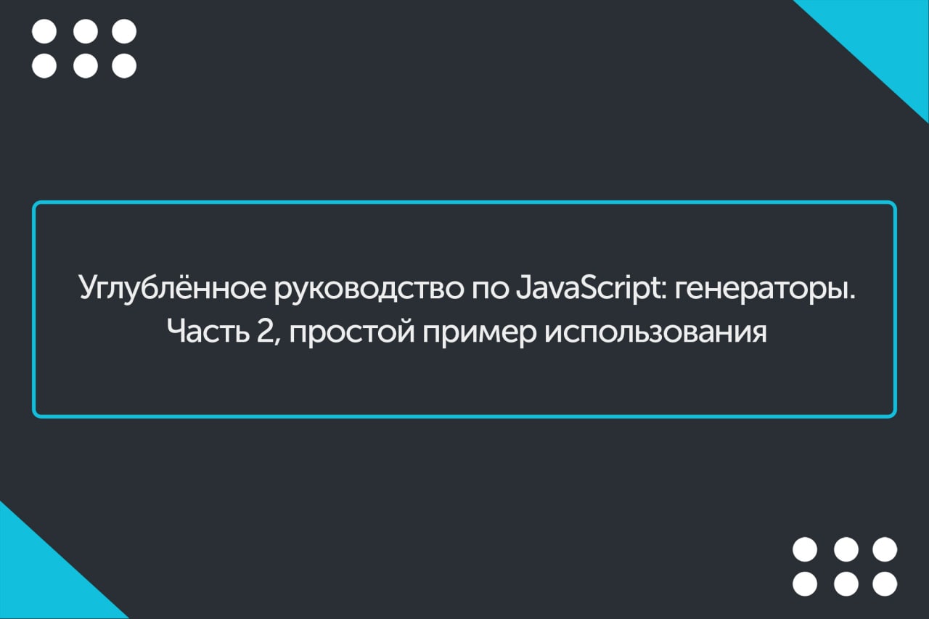Click the middle dot in the lower-right grid's bottom row
Screen dimensions: 929x619
[846, 583]
